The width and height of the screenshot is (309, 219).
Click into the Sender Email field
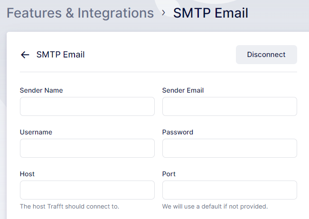pos(230,106)
